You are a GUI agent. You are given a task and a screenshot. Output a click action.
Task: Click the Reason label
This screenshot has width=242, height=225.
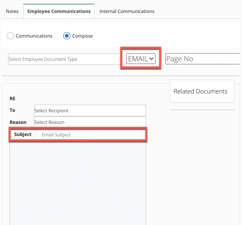(18, 122)
